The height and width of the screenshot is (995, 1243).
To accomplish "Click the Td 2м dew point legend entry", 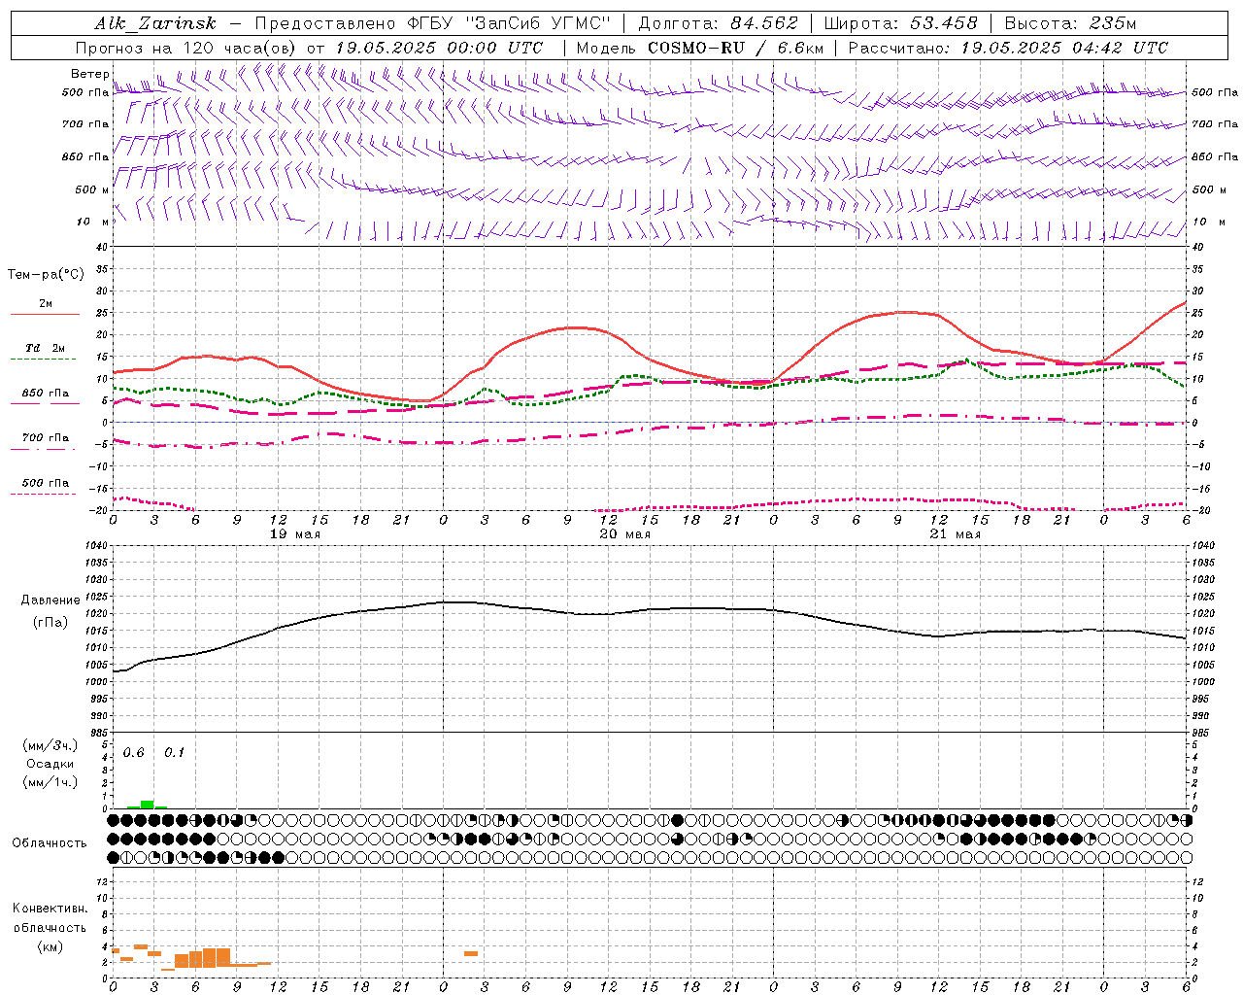I will (x=46, y=348).
